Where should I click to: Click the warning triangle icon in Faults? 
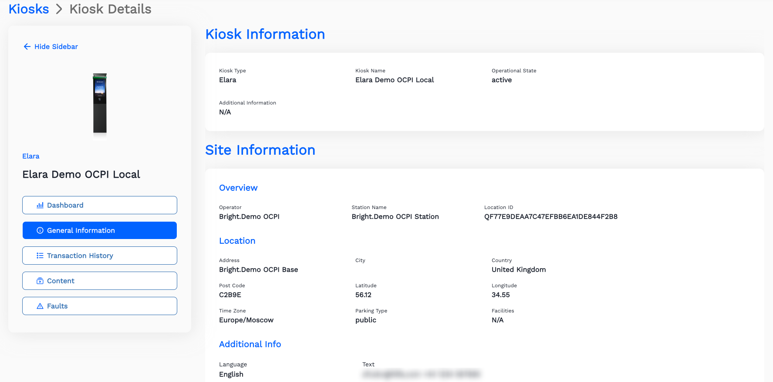(40, 306)
